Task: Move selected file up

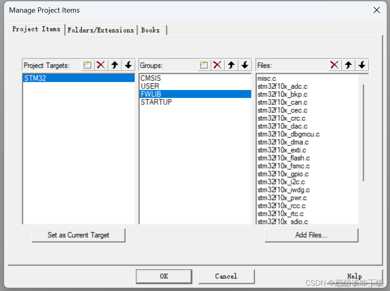Action: pos(348,65)
